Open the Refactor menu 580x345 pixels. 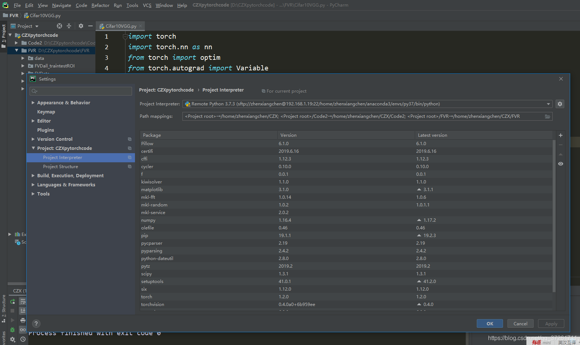pos(100,5)
